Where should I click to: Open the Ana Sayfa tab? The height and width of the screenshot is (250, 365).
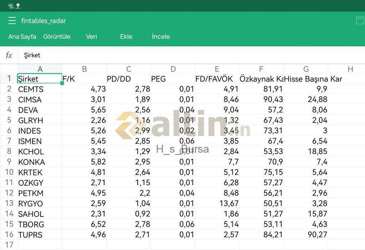(22, 37)
